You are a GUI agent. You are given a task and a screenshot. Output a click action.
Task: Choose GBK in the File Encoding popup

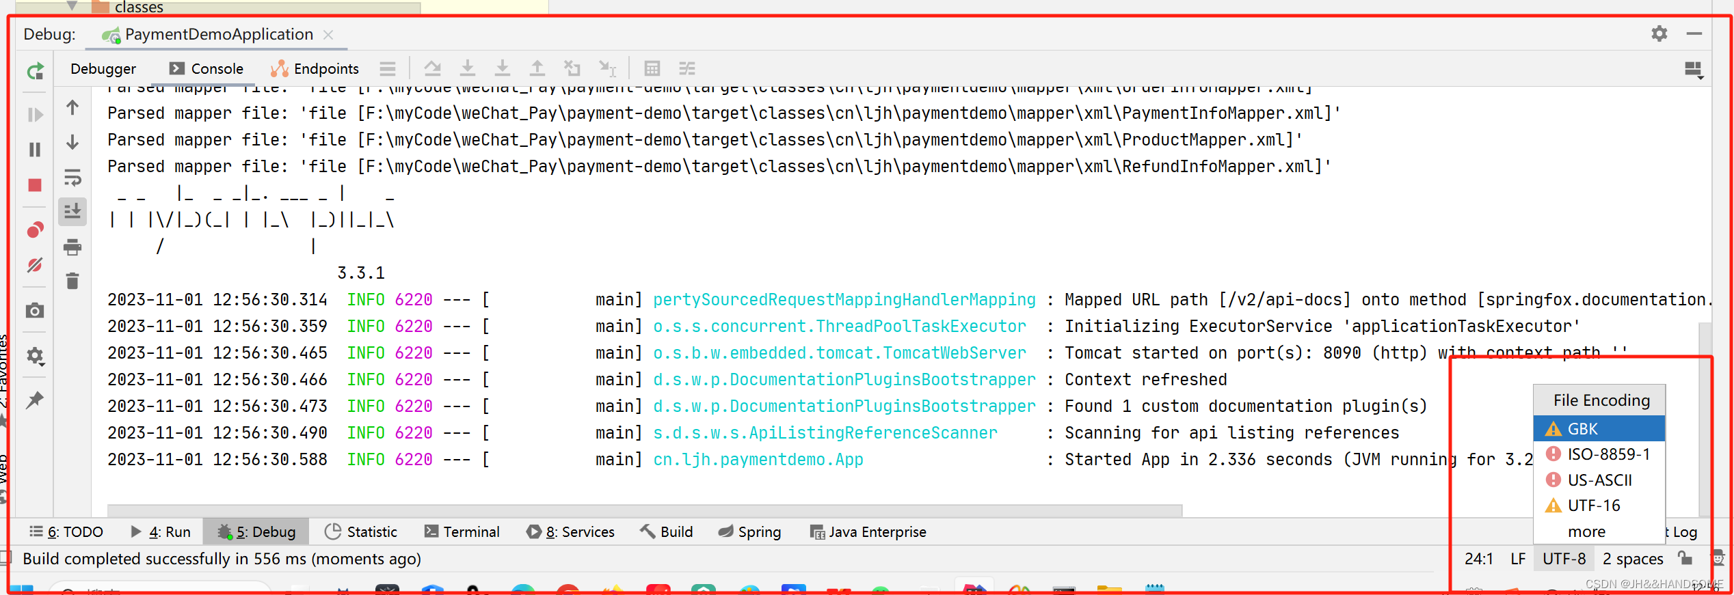(x=1599, y=429)
